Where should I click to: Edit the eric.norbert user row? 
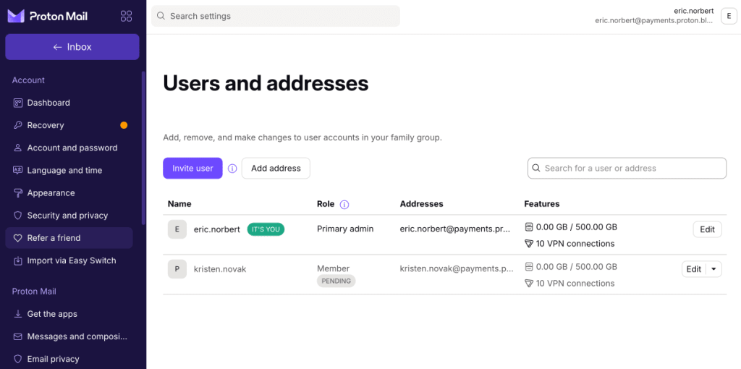(708, 229)
